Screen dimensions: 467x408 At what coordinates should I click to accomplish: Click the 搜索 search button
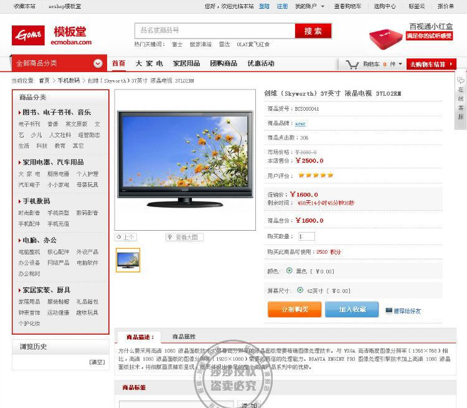pos(313,30)
